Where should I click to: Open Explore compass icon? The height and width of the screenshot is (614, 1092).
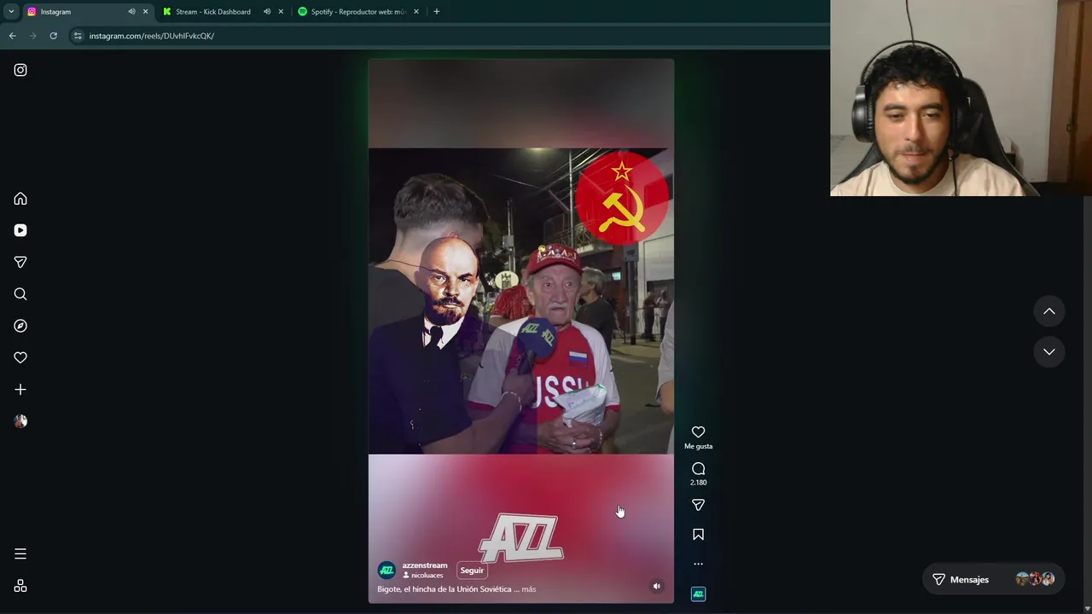[20, 326]
